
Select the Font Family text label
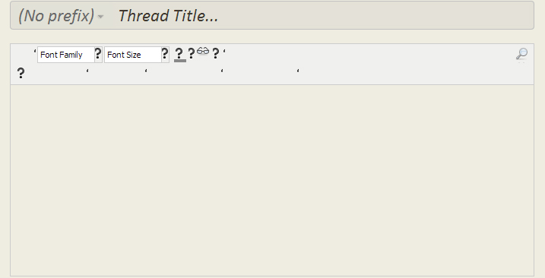coord(61,55)
